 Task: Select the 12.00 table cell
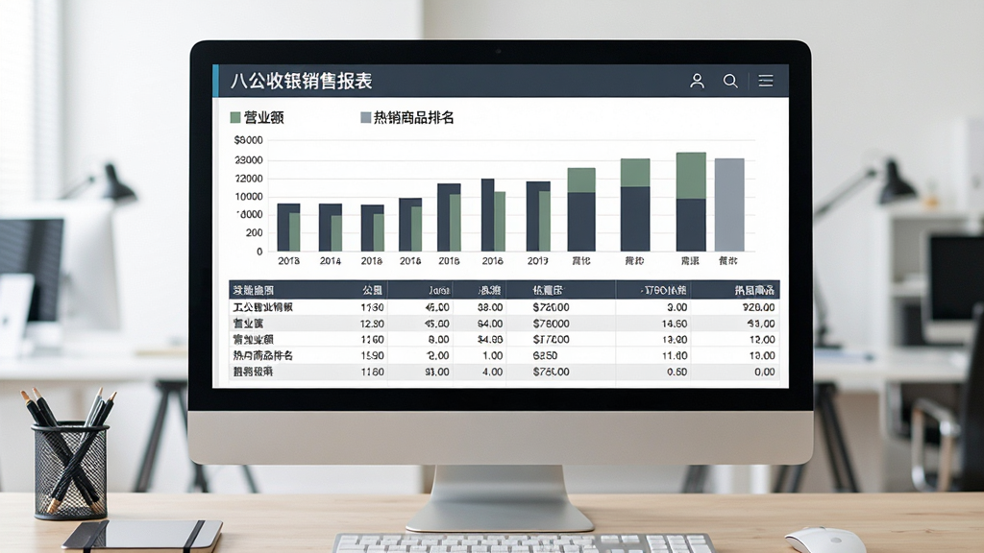click(x=762, y=339)
